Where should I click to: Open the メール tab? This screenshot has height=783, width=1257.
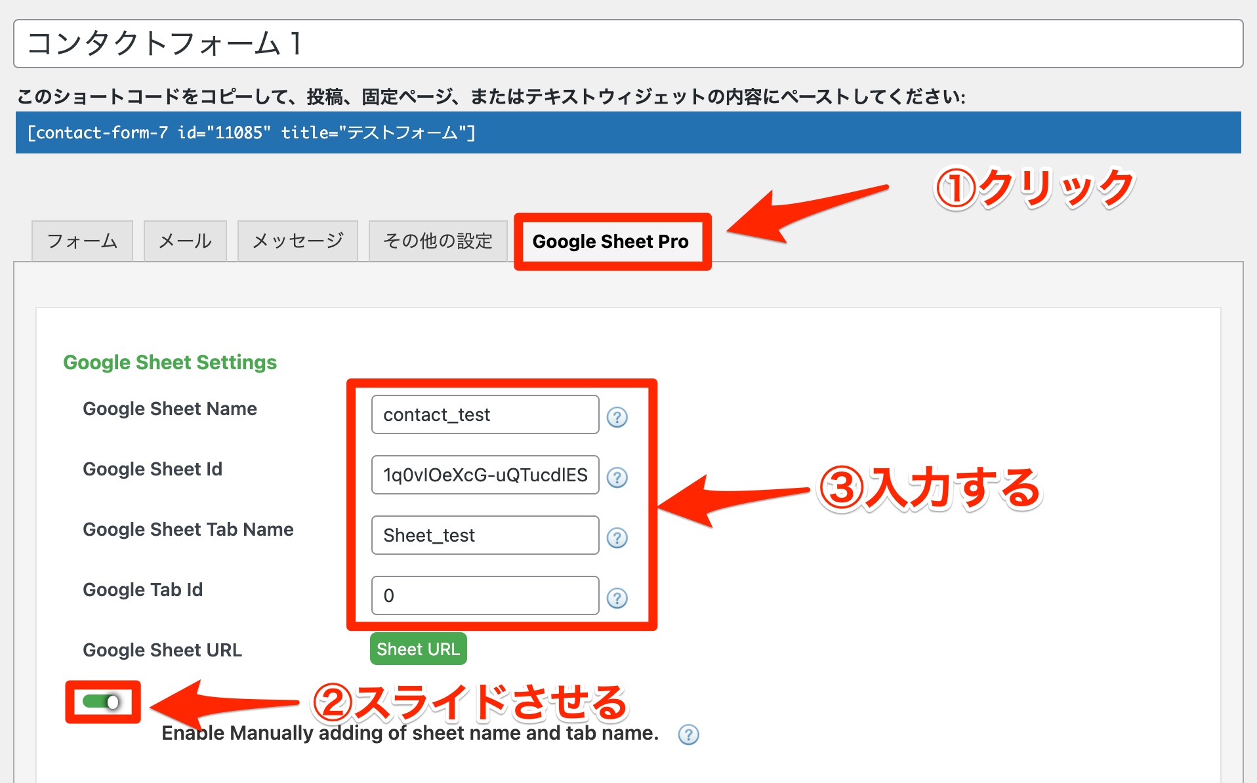pos(184,241)
